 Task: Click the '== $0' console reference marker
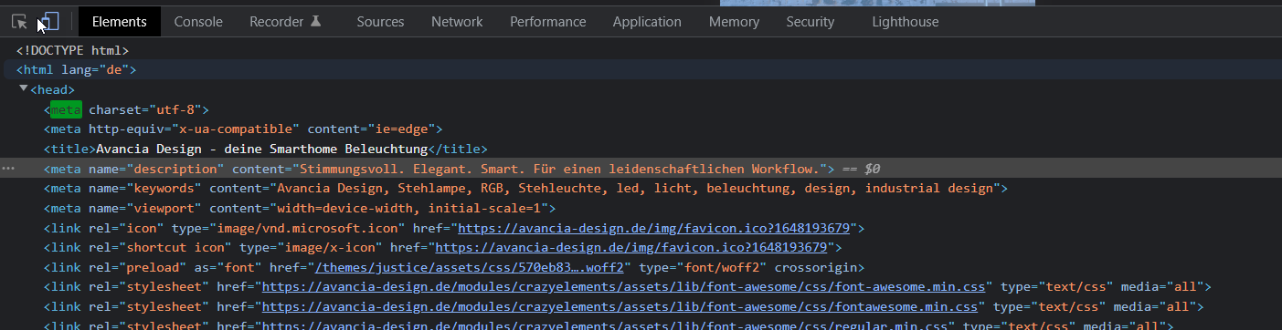pyautogui.click(x=862, y=169)
